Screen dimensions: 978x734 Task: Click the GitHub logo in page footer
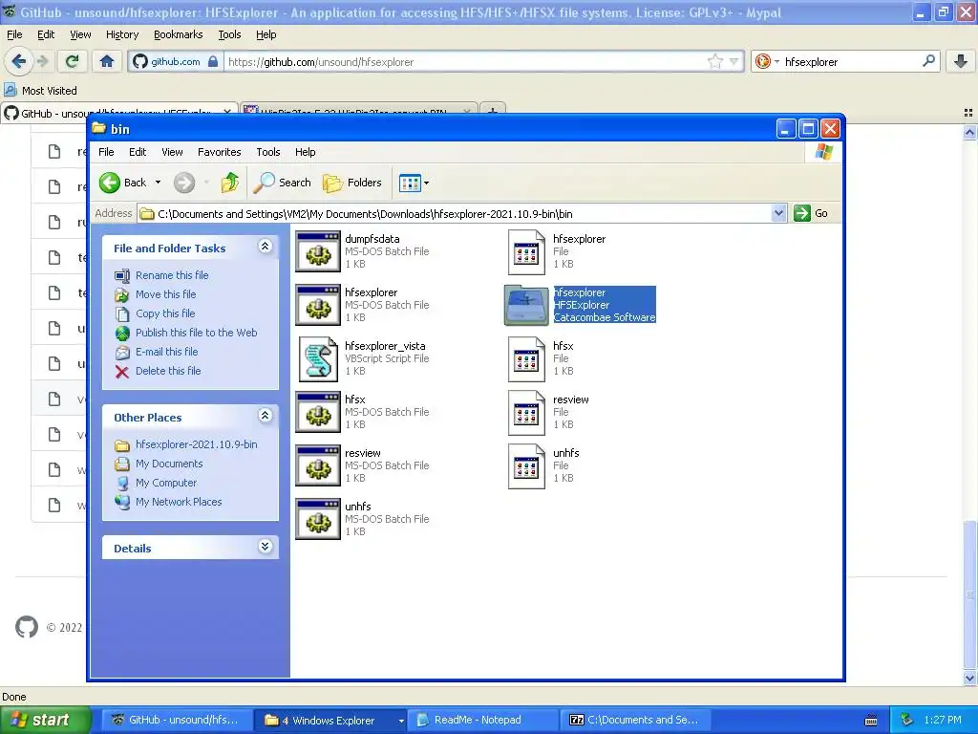pos(26,627)
